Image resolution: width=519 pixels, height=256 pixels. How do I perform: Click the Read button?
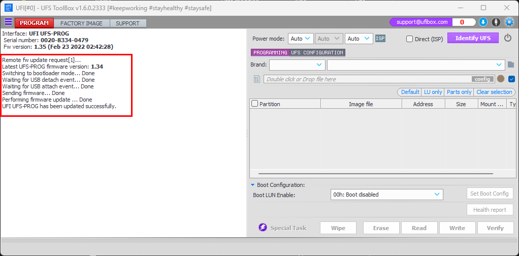419,228
